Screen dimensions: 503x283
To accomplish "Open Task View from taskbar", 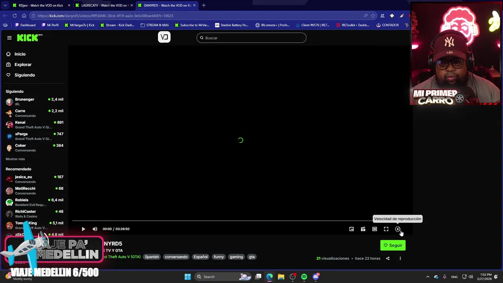I will click(x=258, y=277).
